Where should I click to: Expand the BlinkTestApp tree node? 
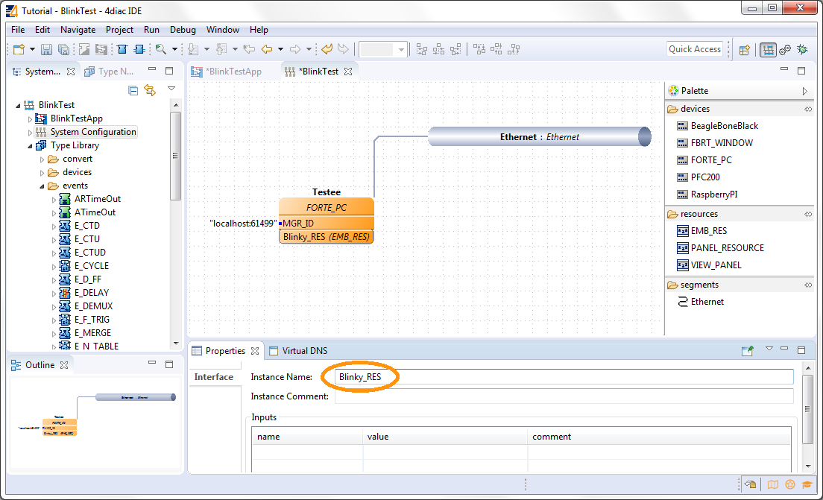pyautogui.click(x=31, y=118)
